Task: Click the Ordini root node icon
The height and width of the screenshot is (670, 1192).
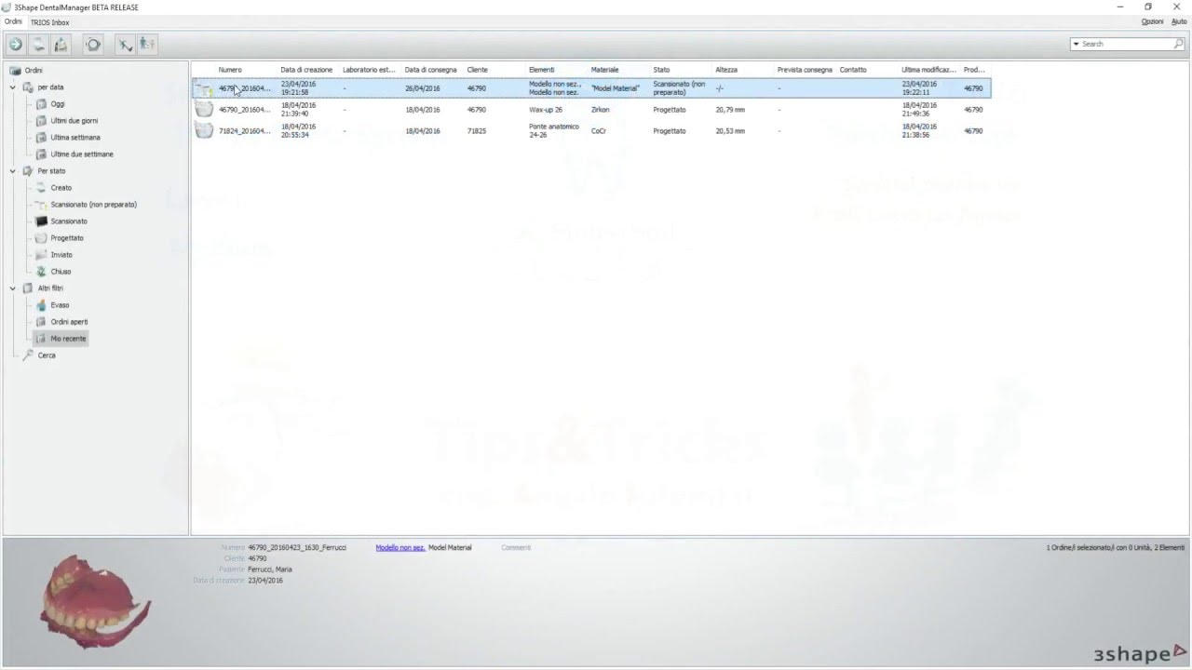Action: pos(15,71)
